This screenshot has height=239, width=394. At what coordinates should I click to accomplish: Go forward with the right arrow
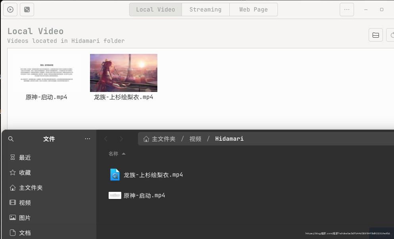point(121,139)
